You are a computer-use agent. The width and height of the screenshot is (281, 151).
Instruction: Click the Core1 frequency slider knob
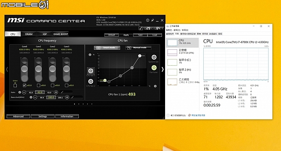pos(38,69)
